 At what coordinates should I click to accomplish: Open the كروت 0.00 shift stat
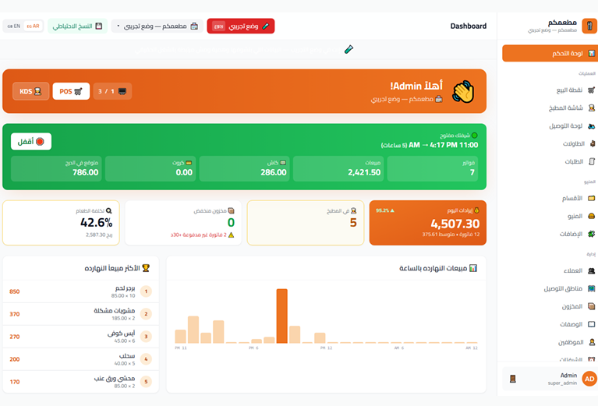150,168
